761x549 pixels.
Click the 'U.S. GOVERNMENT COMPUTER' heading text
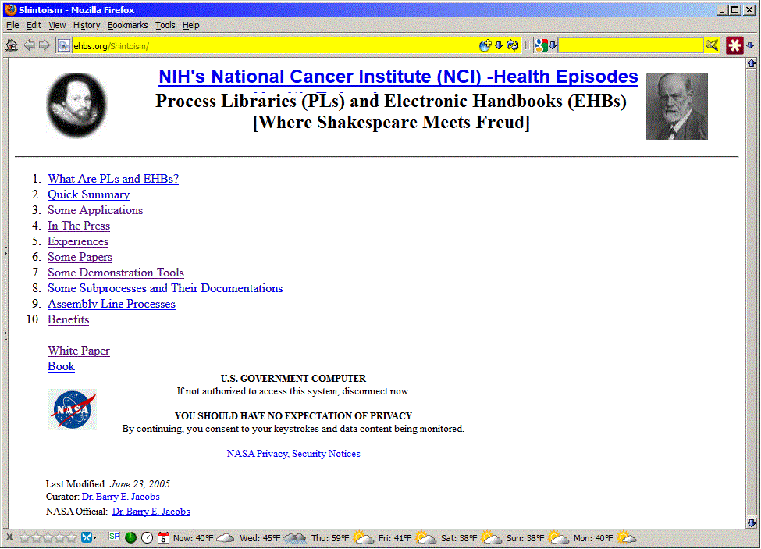coord(293,379)
